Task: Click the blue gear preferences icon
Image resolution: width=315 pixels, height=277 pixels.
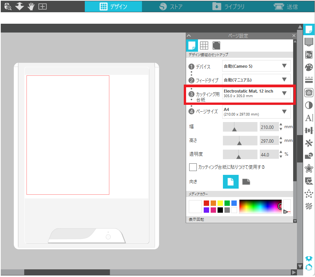Action: (309, 259)
